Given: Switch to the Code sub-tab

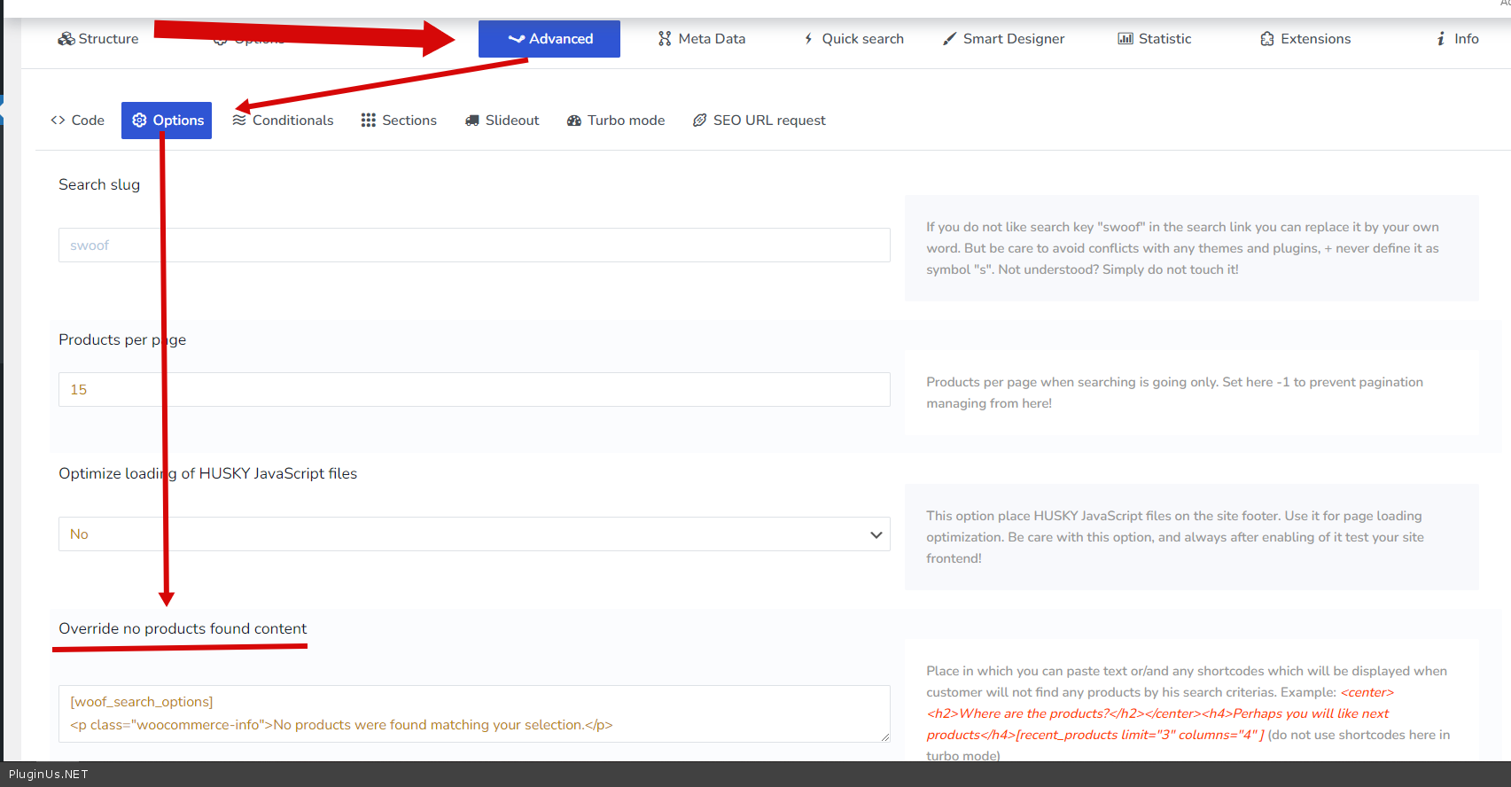Looking at the screenshot, I should coord(78,121).
